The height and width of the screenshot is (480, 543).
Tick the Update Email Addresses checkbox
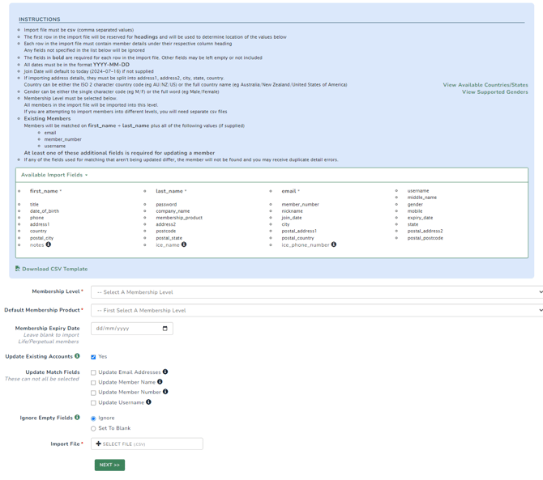93,373
